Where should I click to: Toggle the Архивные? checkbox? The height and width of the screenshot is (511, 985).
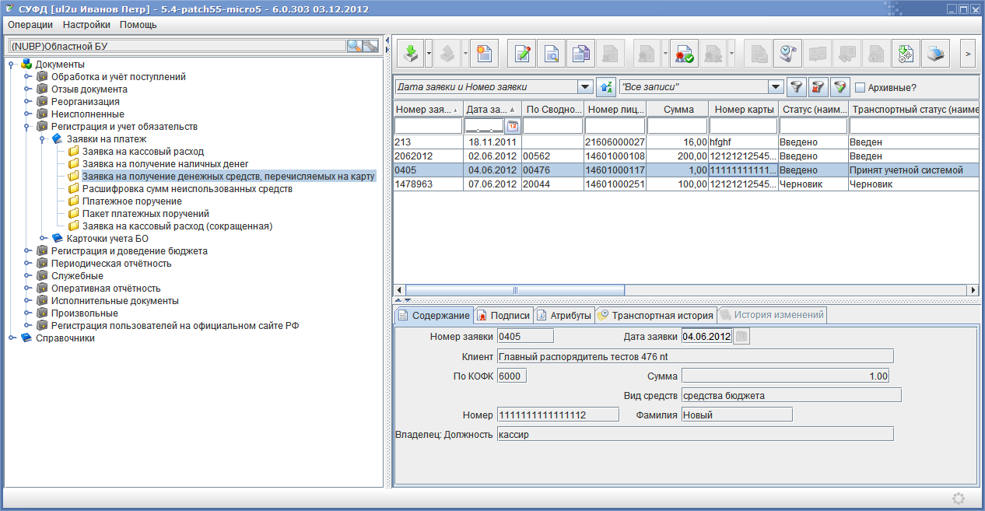pos(860,87)
